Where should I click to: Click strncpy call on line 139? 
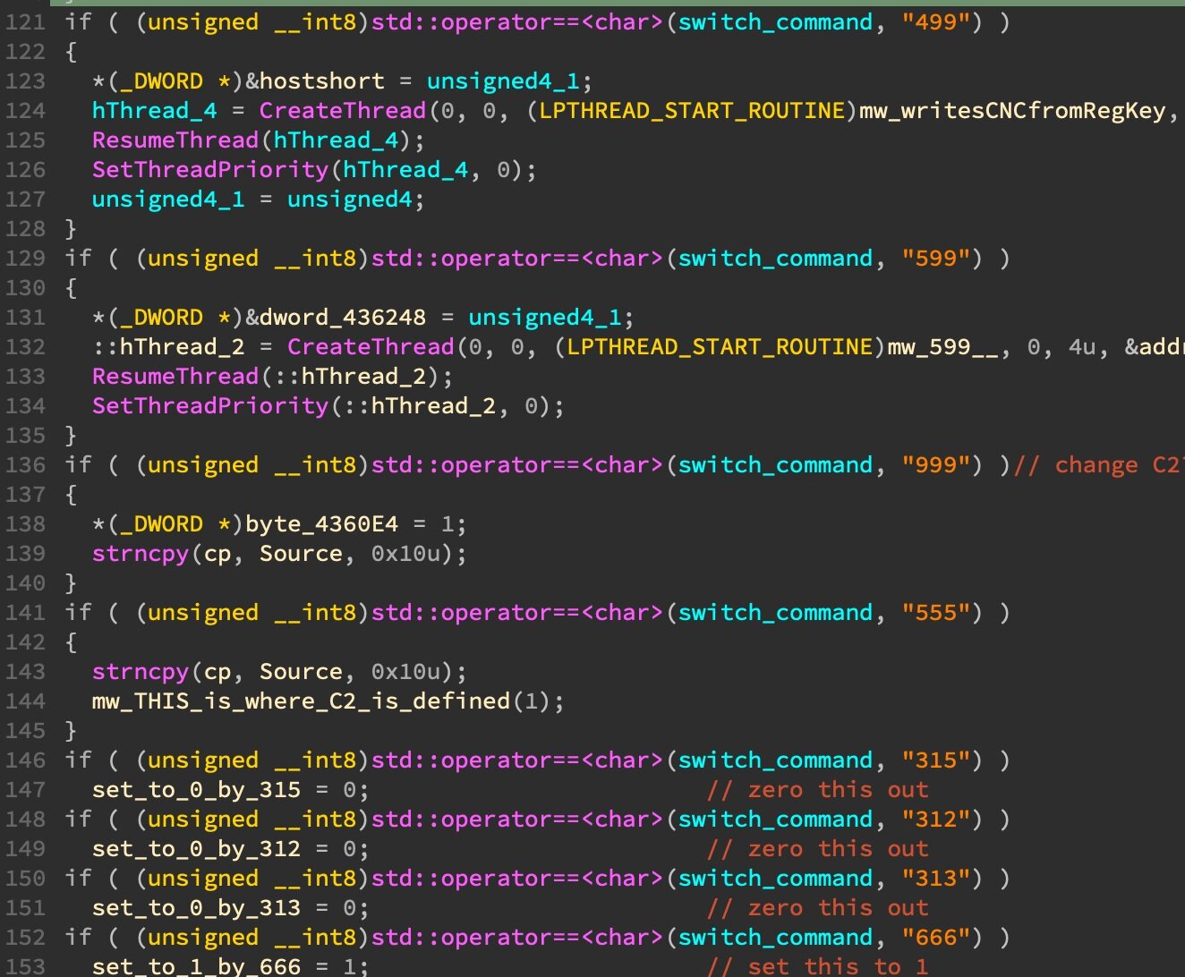[x=141, y=554]
